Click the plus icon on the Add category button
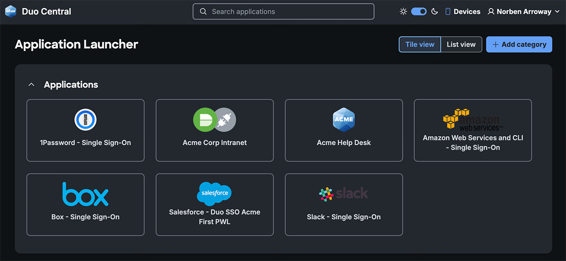Viewport: 566px width, 261px height. point(496,45)
